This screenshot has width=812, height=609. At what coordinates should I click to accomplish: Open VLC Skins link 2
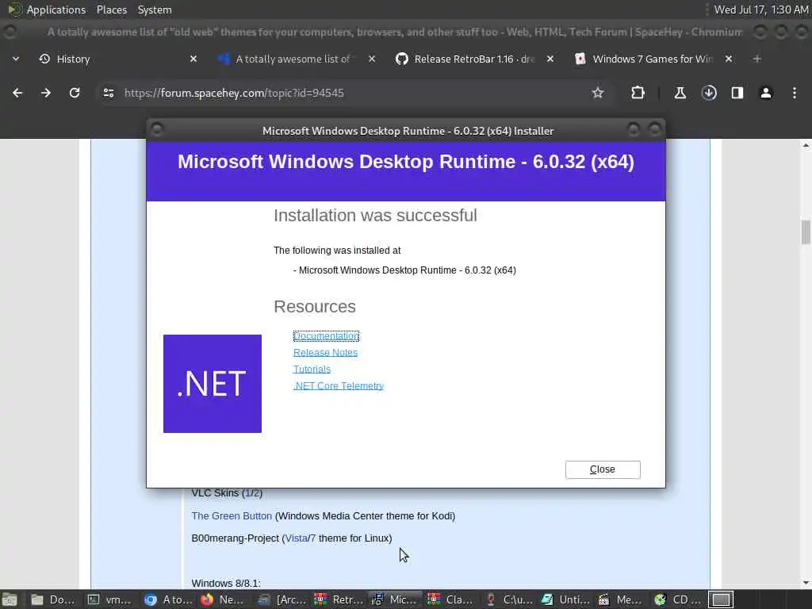click(256, 493)
